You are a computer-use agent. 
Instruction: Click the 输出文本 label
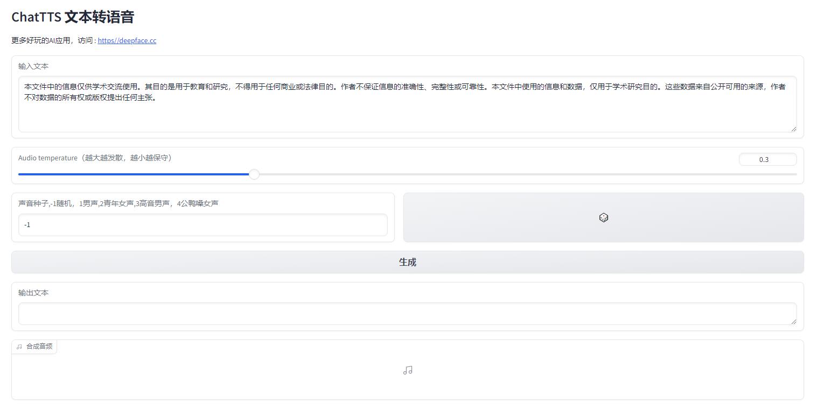coord(33,293)
